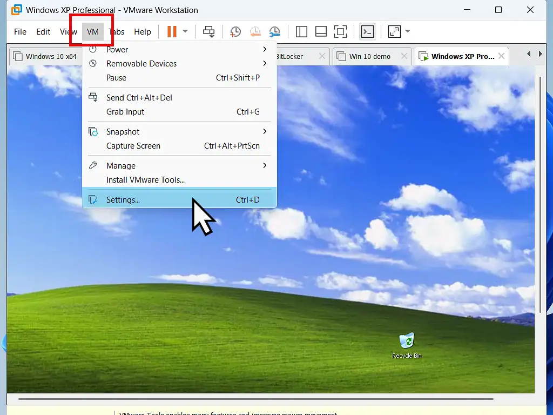
Task: Click the orange Pause toolbar button
Action: pyautogui.click(x=172, y=31)
